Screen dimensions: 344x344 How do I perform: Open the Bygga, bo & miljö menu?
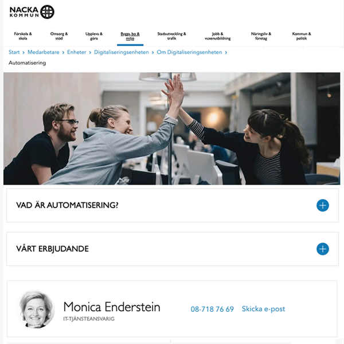(130, 36)
